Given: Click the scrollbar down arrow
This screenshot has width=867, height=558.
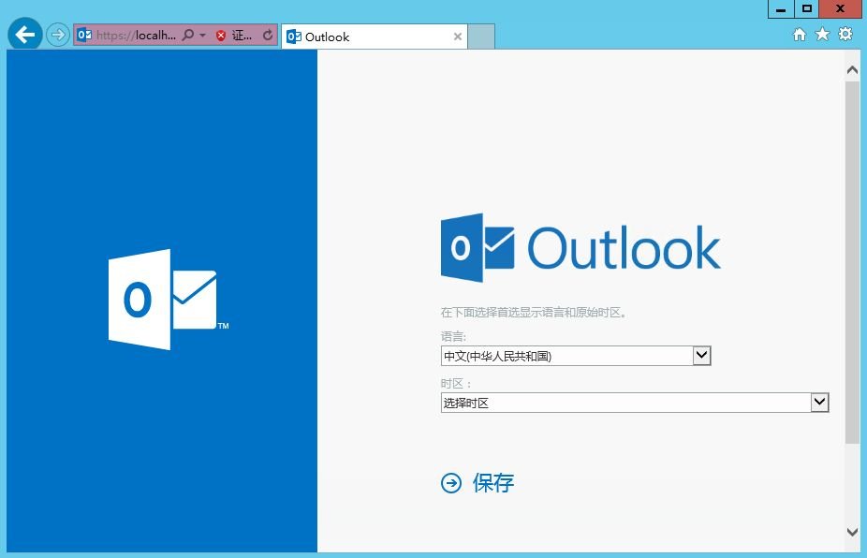Looking at the screenshot, I should [852, 532].
